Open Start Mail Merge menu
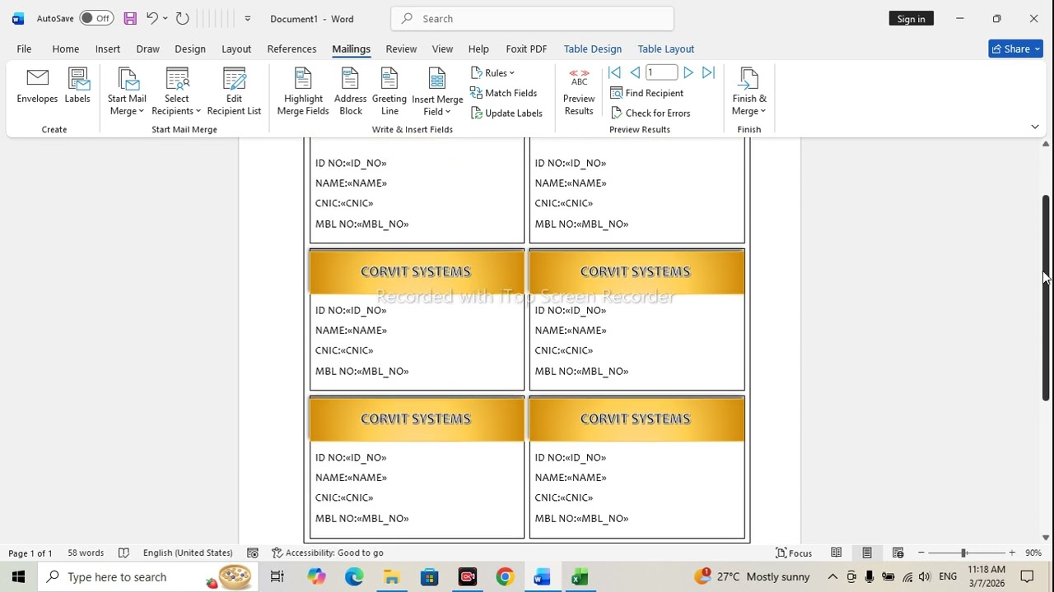Screen dimensions: 1054x592 pos(127,92)
